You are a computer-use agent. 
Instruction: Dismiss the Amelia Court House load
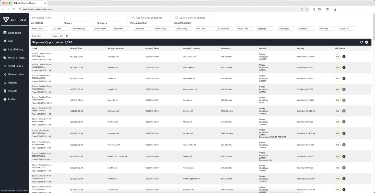coord(344,157)
